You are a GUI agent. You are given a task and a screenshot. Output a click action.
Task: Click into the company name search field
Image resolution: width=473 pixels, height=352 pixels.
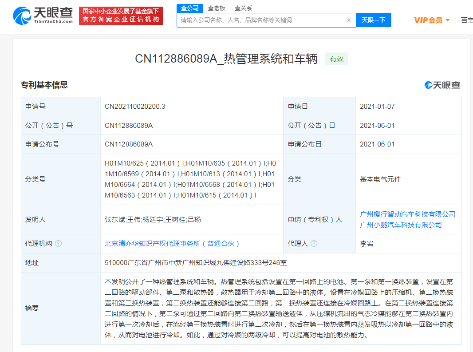pyautogui.click(x=262, y=20)
